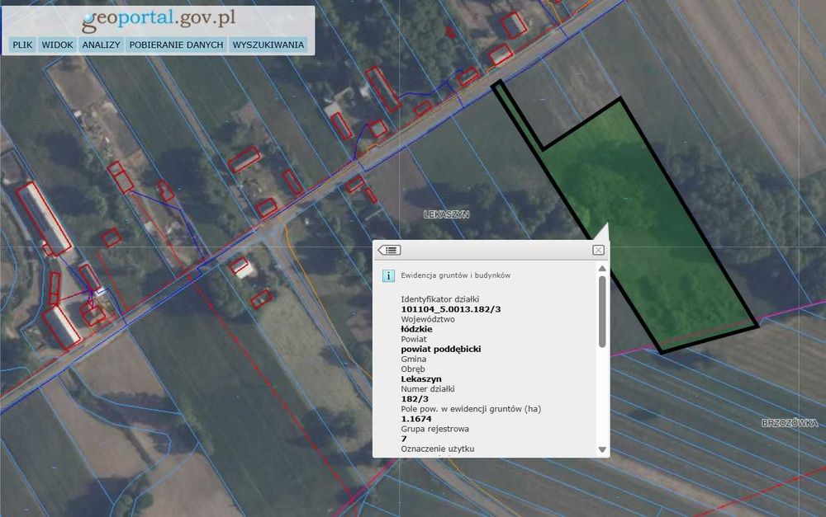
Task: Click the BRZOZÓWKA map label
Action: (x=790, y=423)
